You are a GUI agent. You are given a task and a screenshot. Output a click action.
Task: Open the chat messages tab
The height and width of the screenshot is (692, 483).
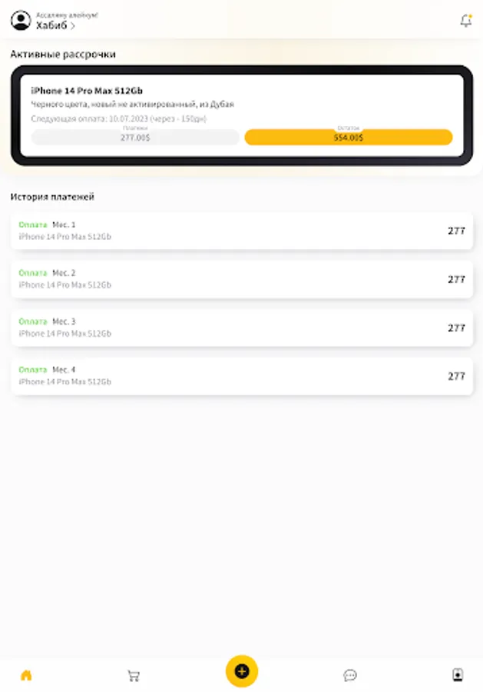click(x=350, y=675)
